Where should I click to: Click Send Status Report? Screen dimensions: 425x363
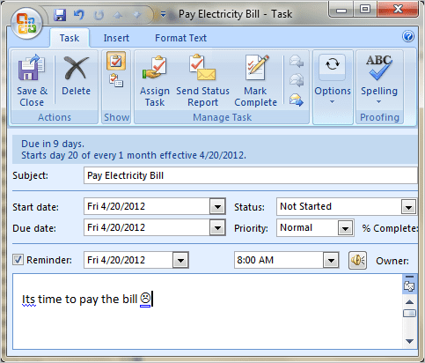[x=202, y=80]
